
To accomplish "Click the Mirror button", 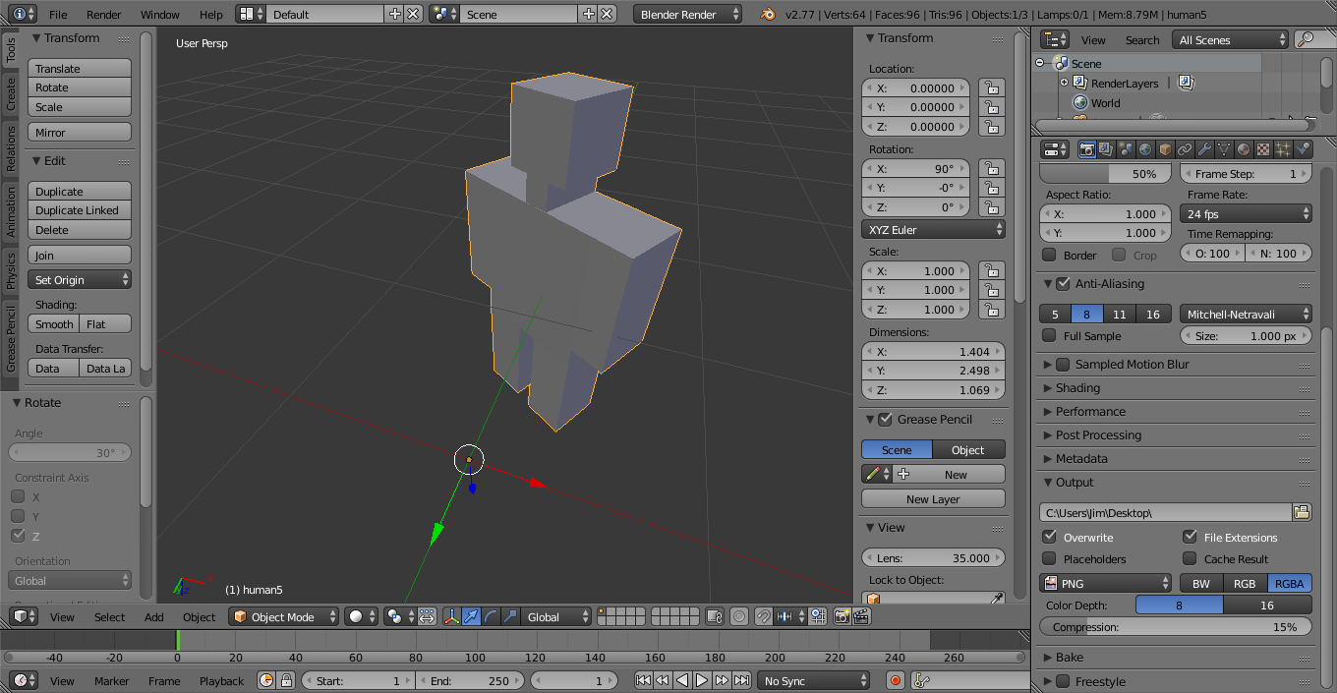I will click(x=80, y=133).
